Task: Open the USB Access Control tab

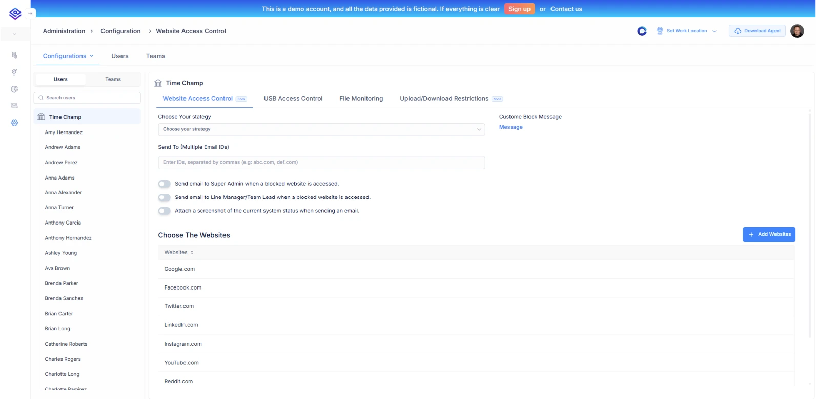Action: (293, 99)
